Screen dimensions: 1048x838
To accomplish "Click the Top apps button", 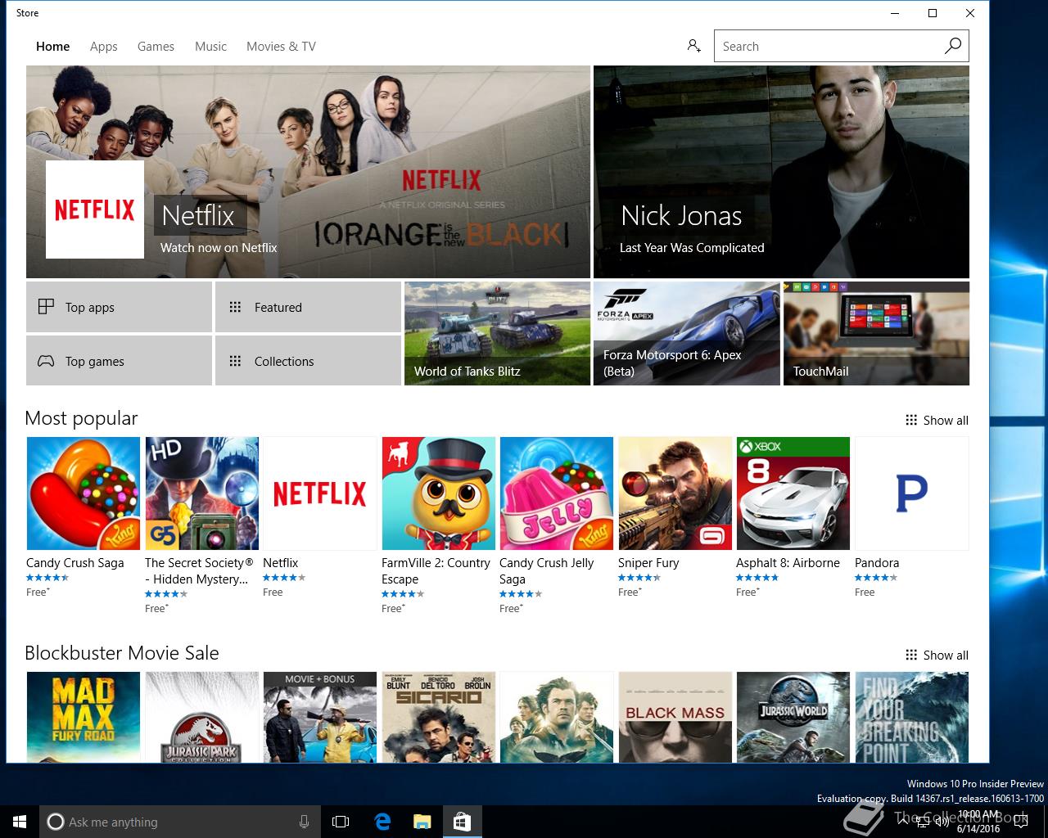I will 119,307.
